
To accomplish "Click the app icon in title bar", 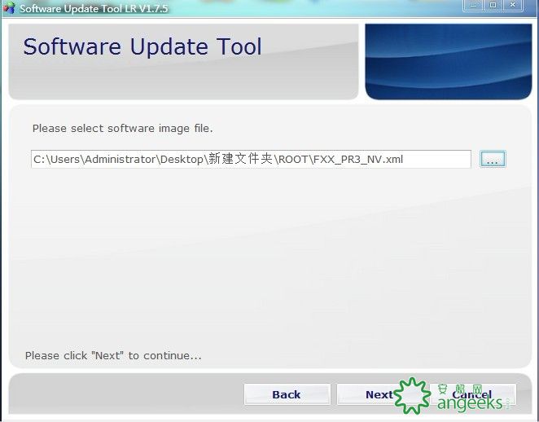I will (9, 7).
